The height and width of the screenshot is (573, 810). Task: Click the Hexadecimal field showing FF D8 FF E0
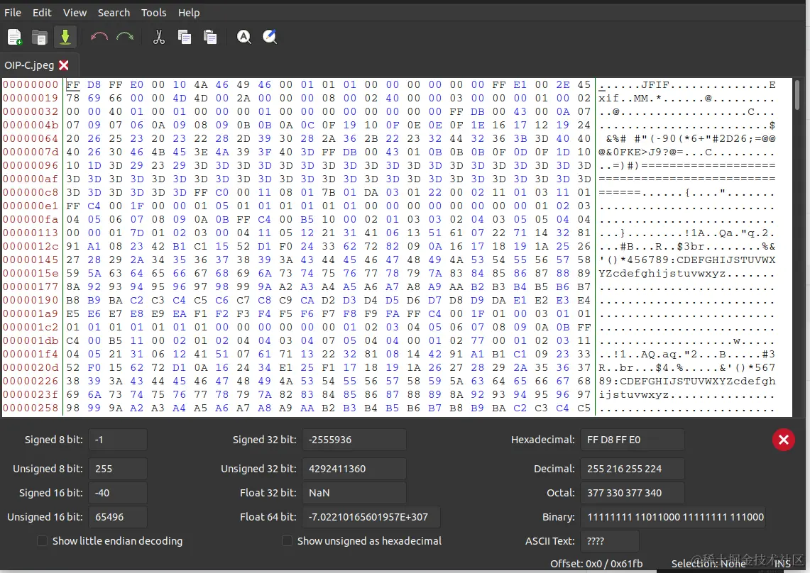click(633, 440)
